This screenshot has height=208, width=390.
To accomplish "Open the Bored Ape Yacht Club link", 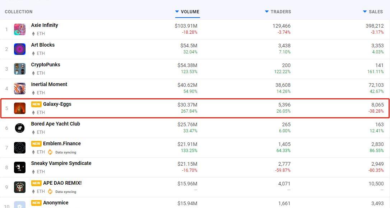I will click(55, 124).
